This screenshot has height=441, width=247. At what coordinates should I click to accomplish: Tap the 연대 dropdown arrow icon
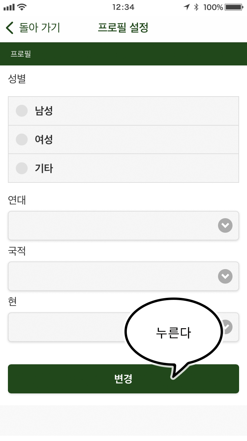coord(225,225)
